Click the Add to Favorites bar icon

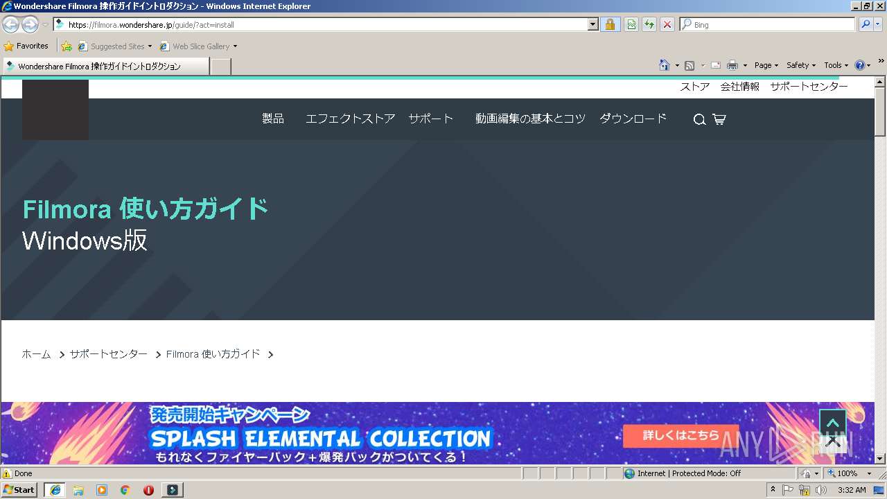[x=67, y=46]
